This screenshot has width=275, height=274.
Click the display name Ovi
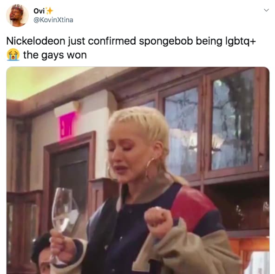(39, 11)
